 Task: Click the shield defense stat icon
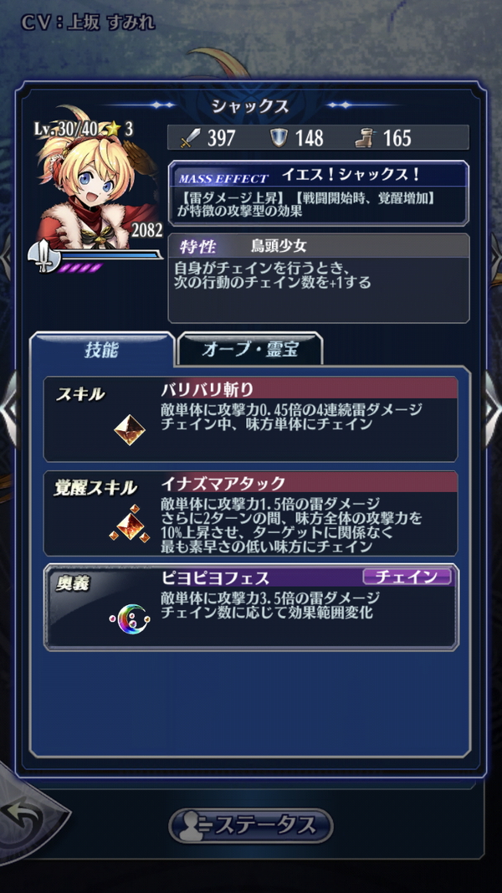pyautogui.click(x=279, y=138)
